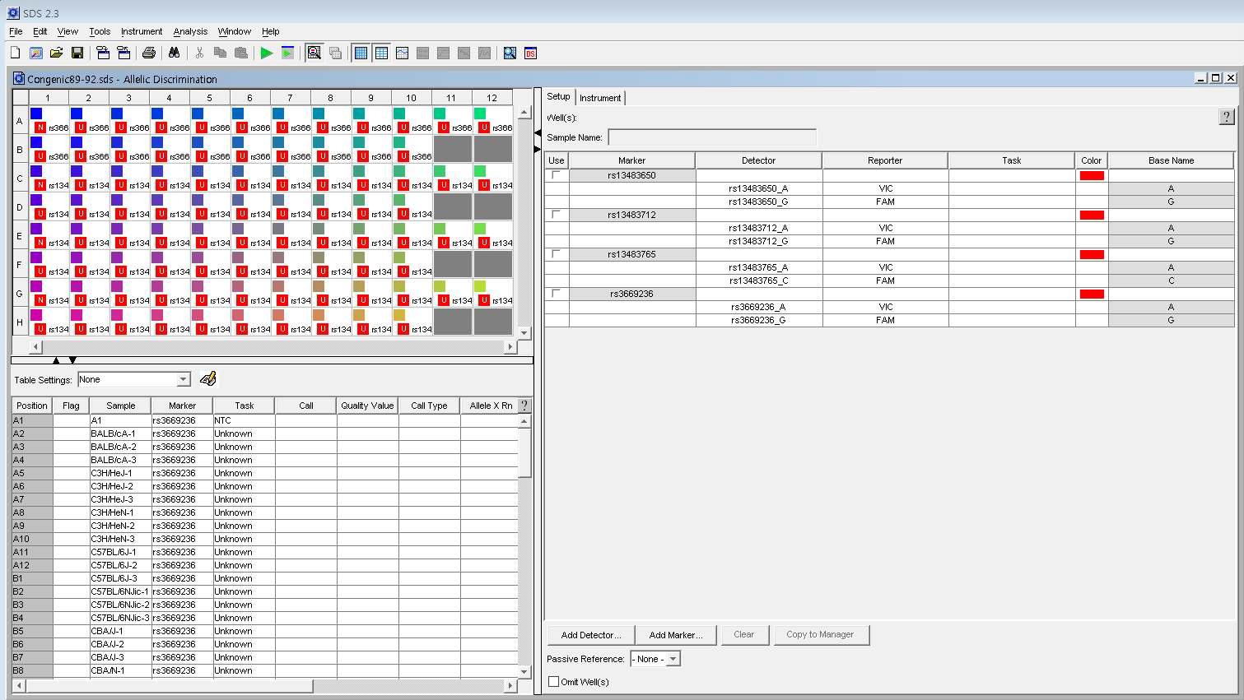1244x700 pixels.
Task: Click the first import/export window icon after Save
Action: [x=103, y=53]
